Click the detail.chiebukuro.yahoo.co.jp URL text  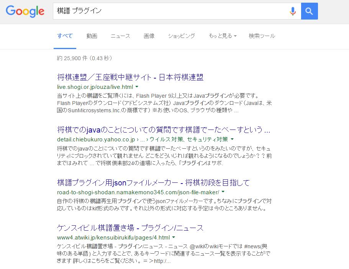pyautogui.click(x=96, y=139)
